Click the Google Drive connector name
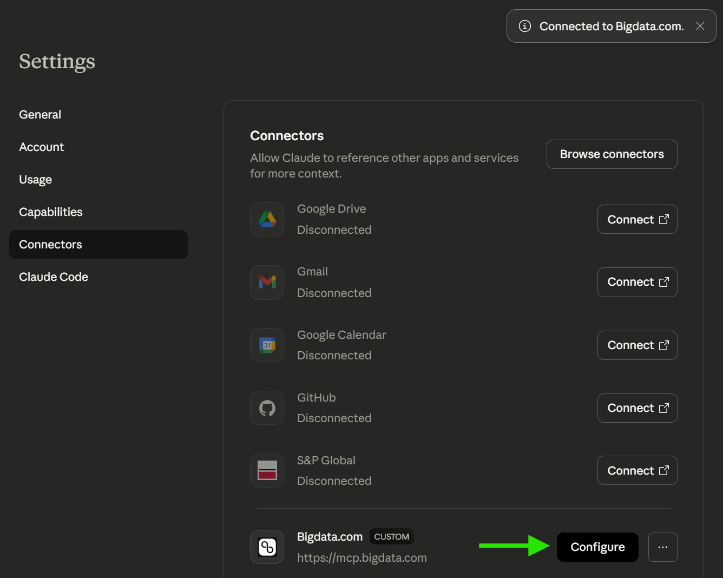This screenshot has width=723, height=578. point(331,209)
